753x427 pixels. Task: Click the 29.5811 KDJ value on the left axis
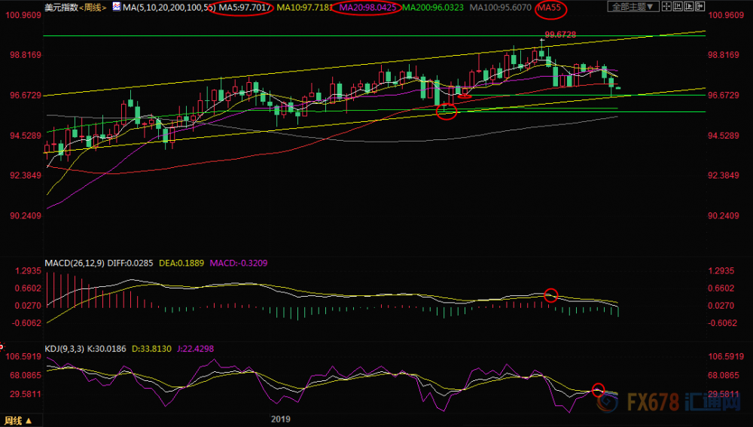[x=26, y=394]
